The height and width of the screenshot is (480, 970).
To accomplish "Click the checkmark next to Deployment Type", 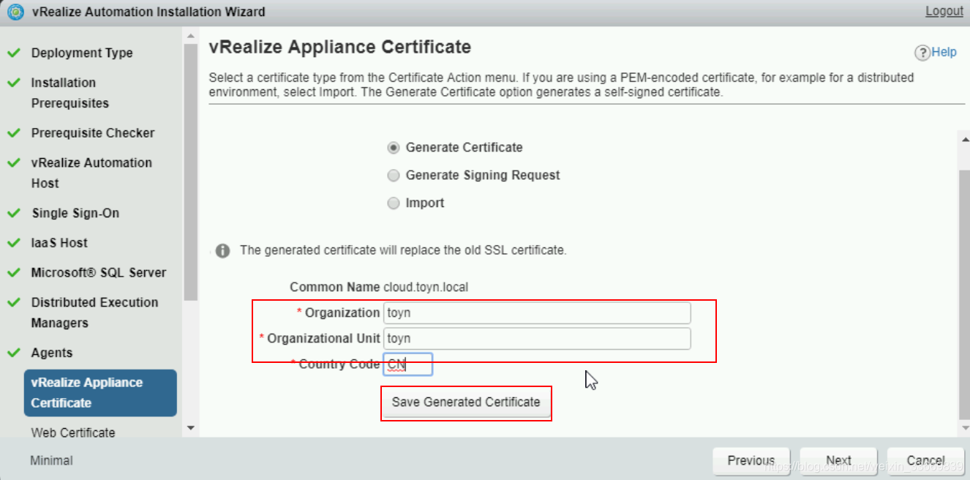I will pyautogui.click(x=13, y=53).
